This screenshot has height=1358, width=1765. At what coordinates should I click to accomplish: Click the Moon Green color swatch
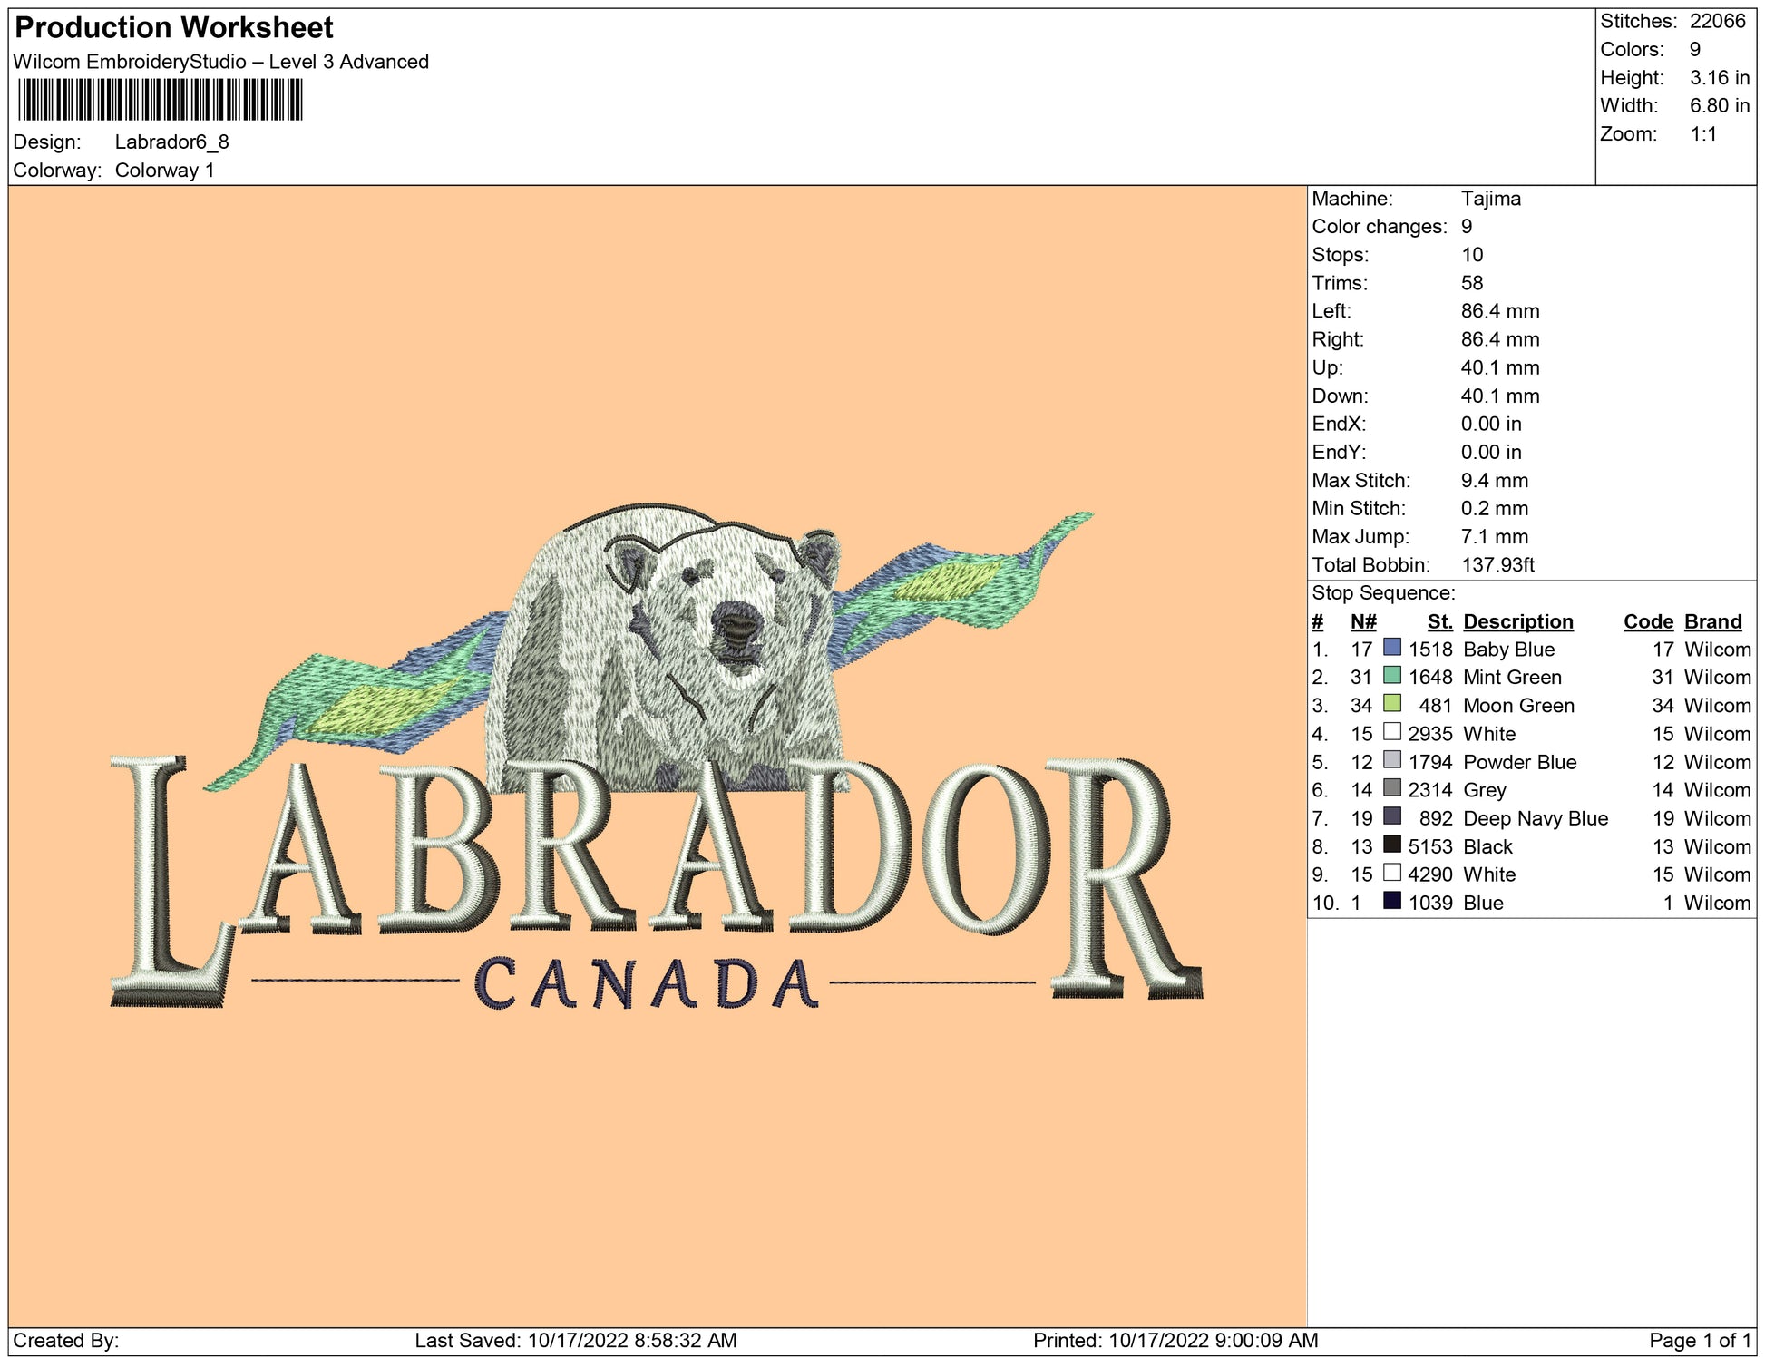1391,704
